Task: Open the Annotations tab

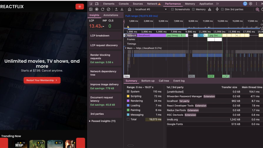Action: coord(110,15)
